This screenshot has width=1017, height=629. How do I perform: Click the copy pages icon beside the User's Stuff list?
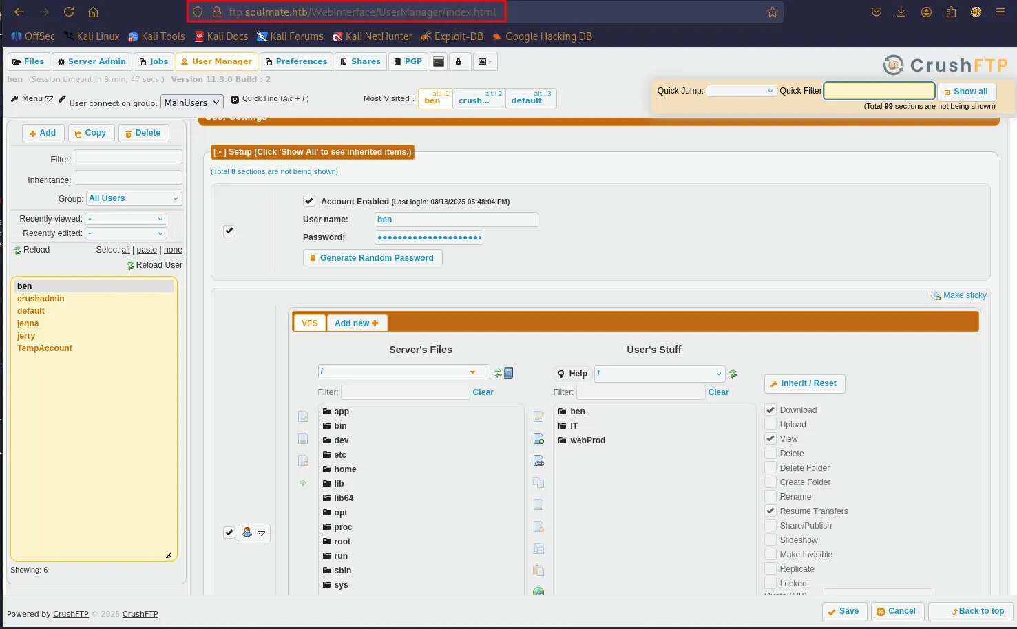538,482
